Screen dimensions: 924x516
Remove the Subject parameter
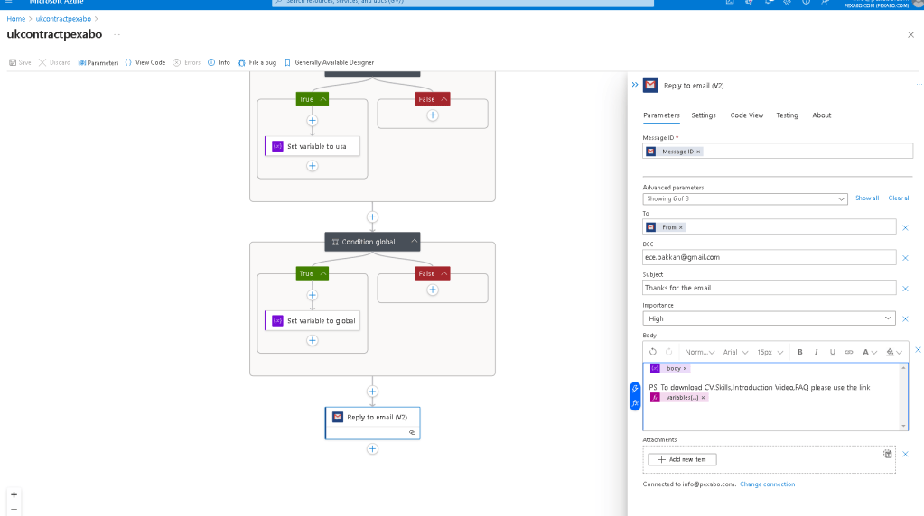(905, 289)
